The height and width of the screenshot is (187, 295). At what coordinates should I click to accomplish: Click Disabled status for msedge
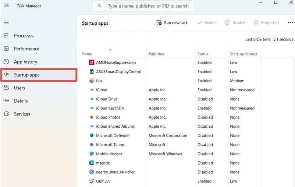click(x=205, y=163)
